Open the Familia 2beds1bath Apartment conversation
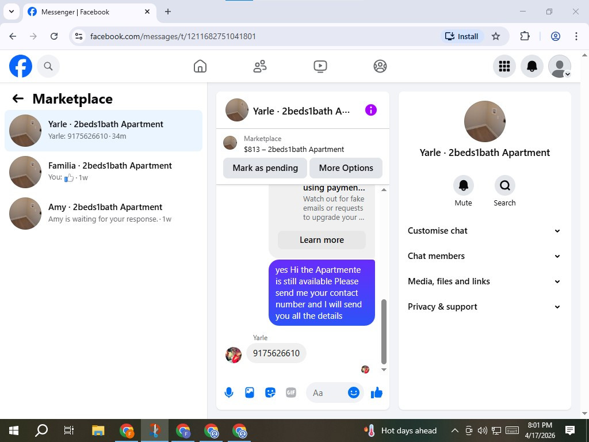The height and width of the screenshot is (442, 589). coord(104,172)
